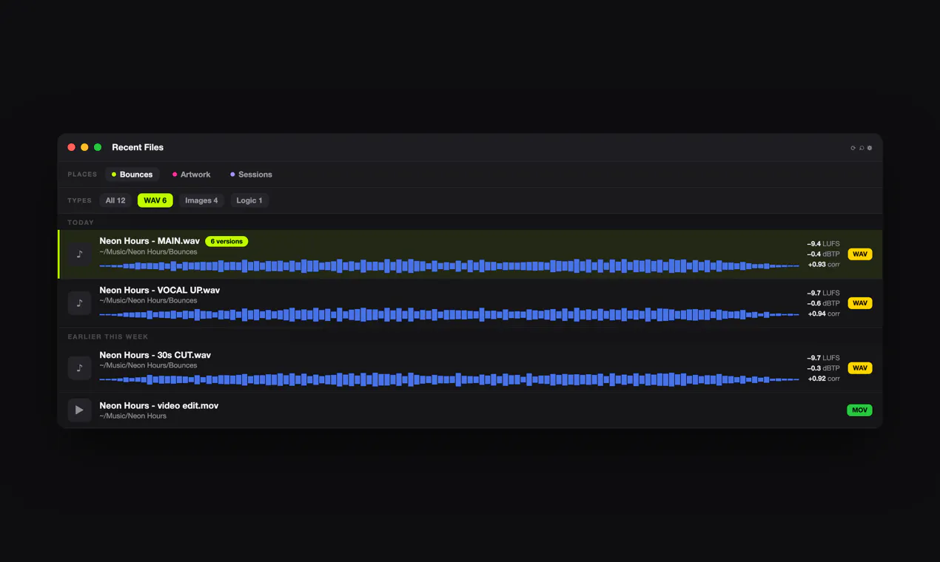This screenshot has height=562, width=940.
Task: Play the video edit.mov file icon
Action: 79,410
